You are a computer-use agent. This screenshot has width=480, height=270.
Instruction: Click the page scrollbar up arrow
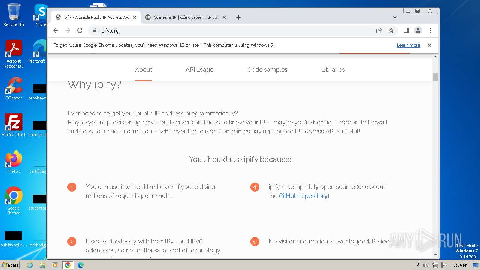tap(435, 57)
